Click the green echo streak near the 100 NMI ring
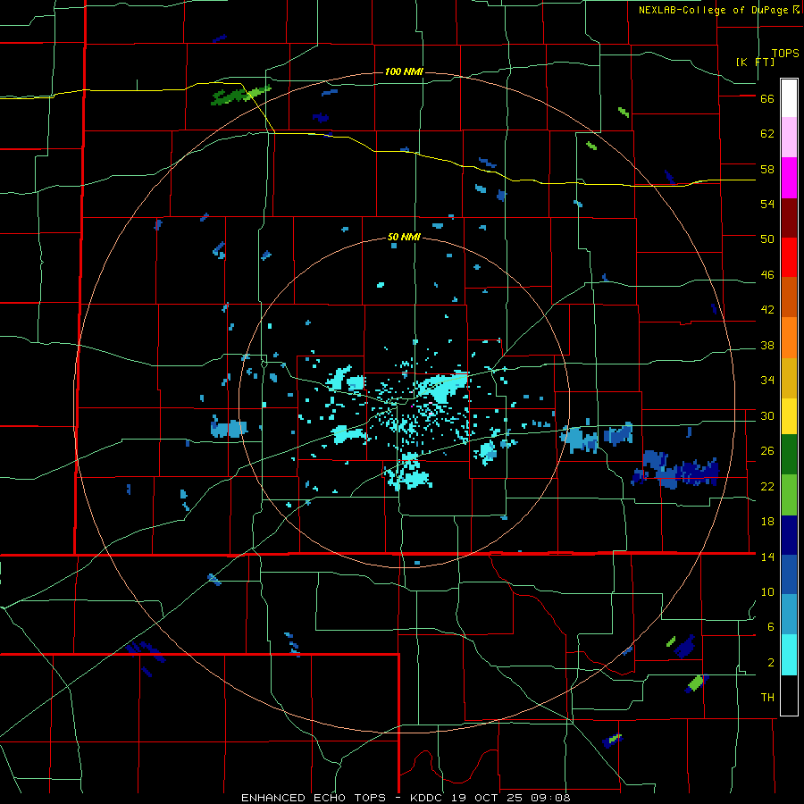 [x=240, y=96]
